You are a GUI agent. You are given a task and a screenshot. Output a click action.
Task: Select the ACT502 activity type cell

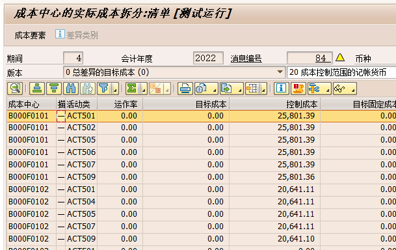coord(81,128)
